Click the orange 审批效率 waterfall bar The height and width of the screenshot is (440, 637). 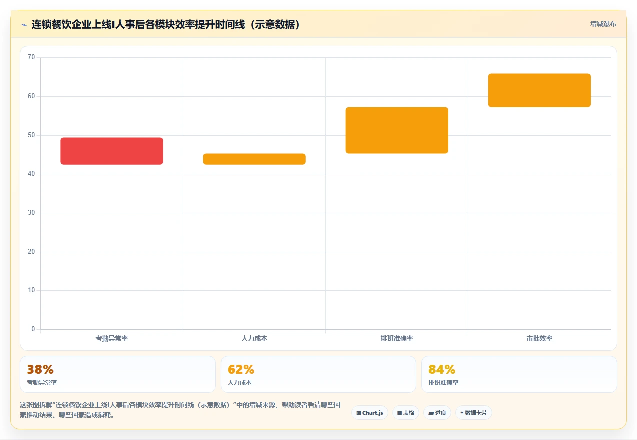tap(539, 90)
